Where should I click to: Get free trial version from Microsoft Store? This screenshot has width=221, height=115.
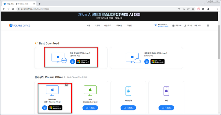[83, 61]
